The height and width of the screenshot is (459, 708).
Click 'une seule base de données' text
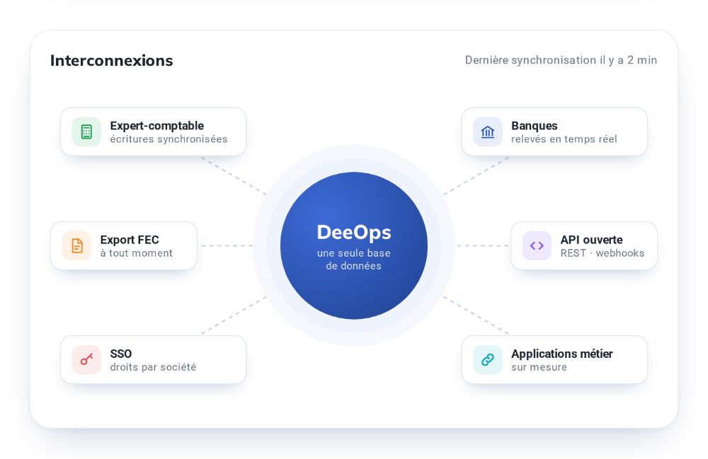click(354, 260)
